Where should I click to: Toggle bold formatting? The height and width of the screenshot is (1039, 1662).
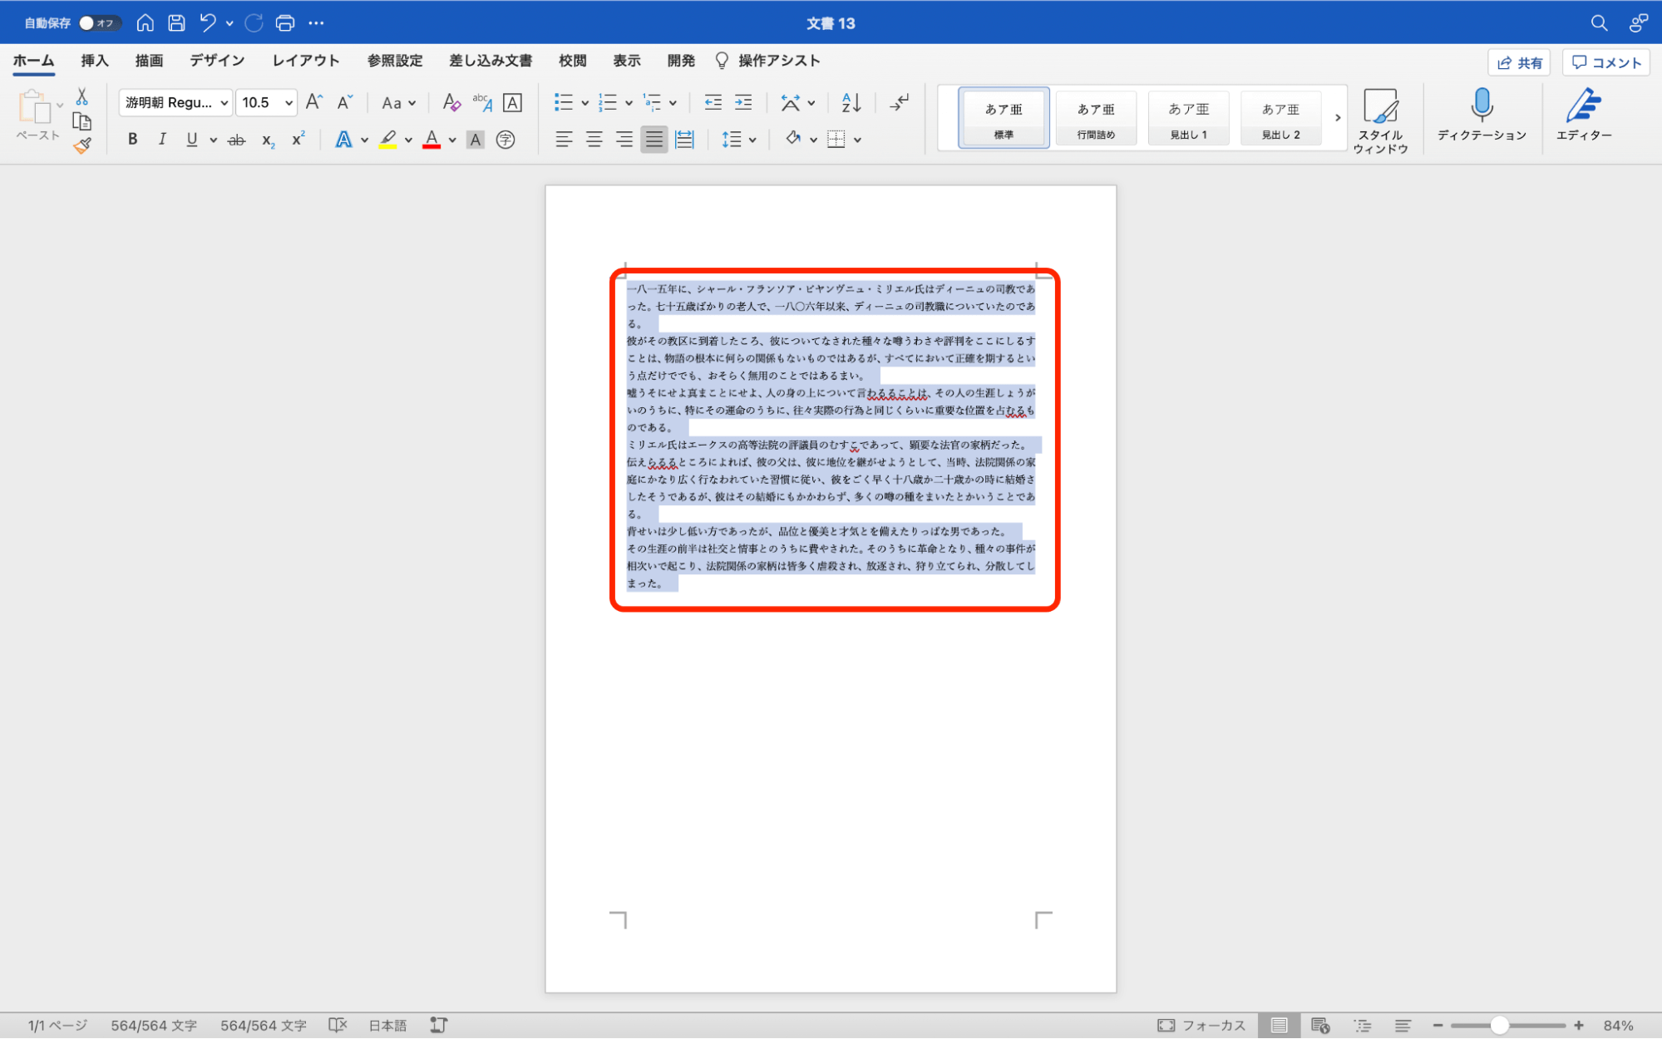132,140
